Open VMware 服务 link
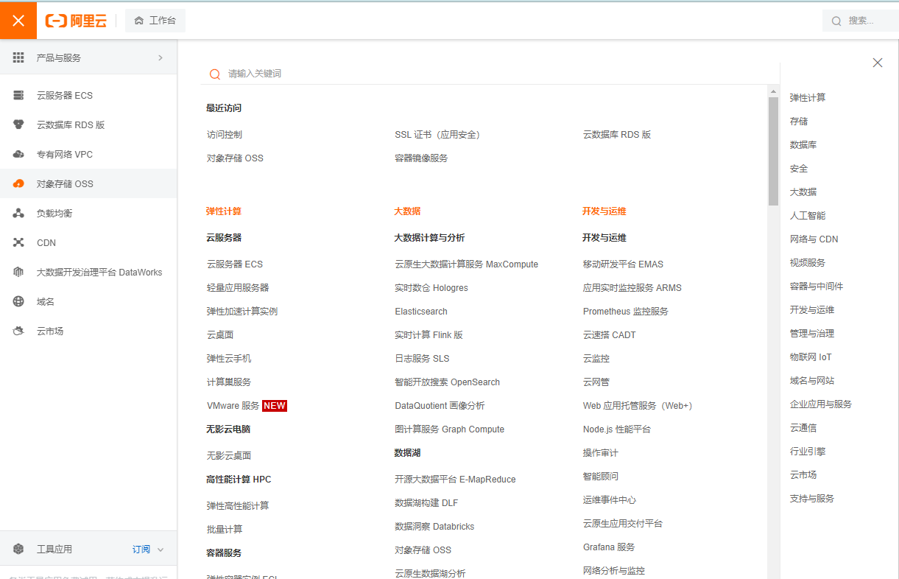 tap(233, 405)
